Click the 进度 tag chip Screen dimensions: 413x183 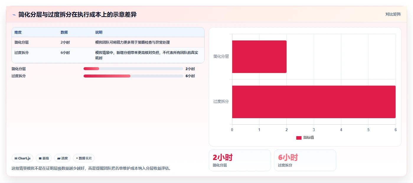coord(62,158)
